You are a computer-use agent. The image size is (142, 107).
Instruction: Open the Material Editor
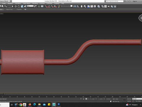tap(99, 6)
